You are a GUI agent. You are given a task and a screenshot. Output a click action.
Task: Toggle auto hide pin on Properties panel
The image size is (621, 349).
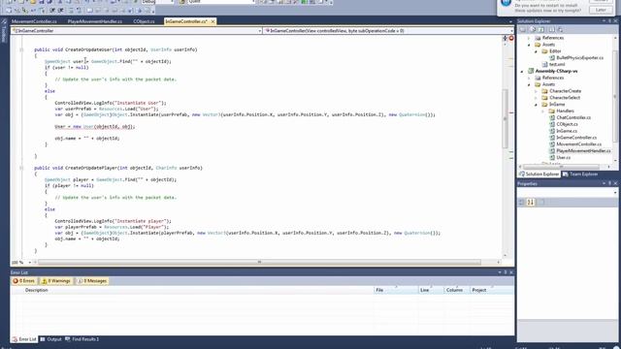coord(610,183)
